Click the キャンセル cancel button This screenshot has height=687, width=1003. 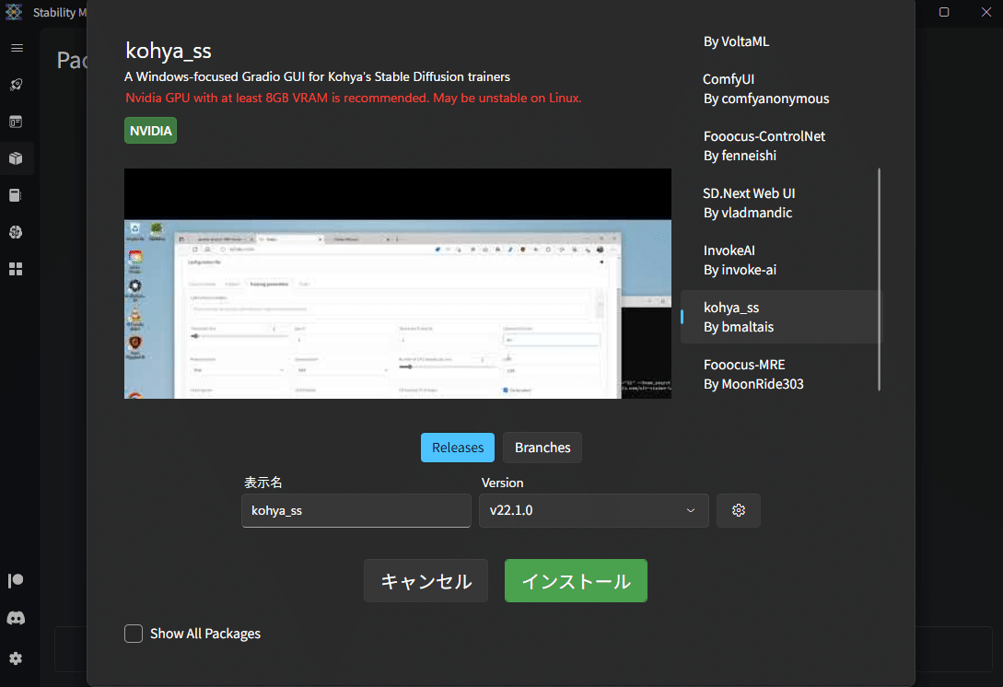tap(426, 581)
